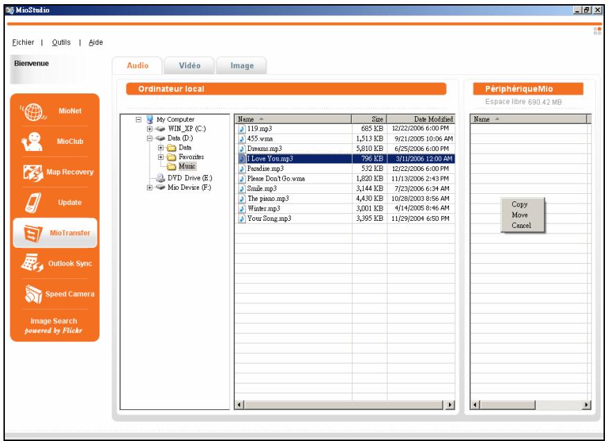
Task: Click the music note icon for Winter.mp3
Action: pyautogui.click(x=242, y=209)
